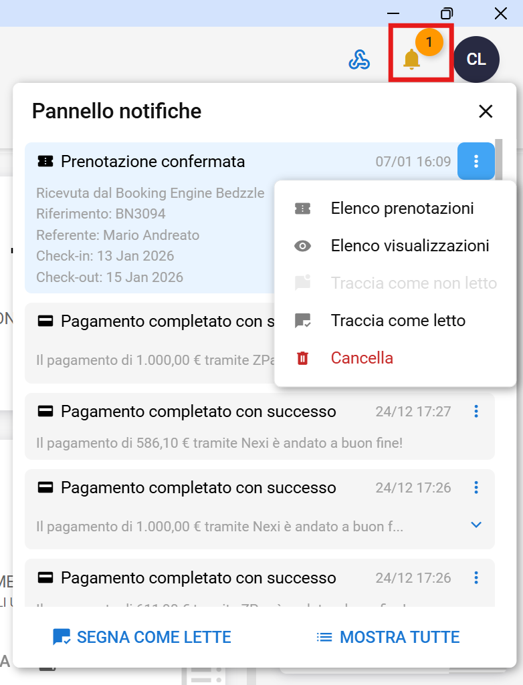Click the ticket icon beside Prenotazione confermata
This screenshot has height=685, width=523.
tap(45, 161)
